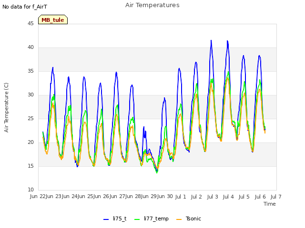Image resolution: width=305 pixels, height=228 pixels.
Task: Click the y-axis tick label 15
Action: [30, 166]
